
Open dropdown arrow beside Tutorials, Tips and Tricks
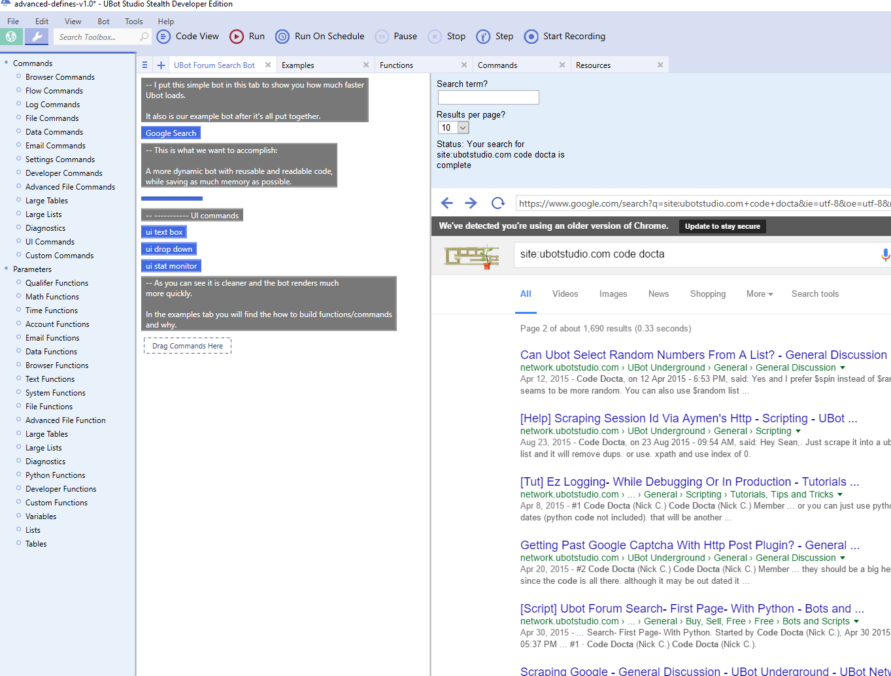840,495
